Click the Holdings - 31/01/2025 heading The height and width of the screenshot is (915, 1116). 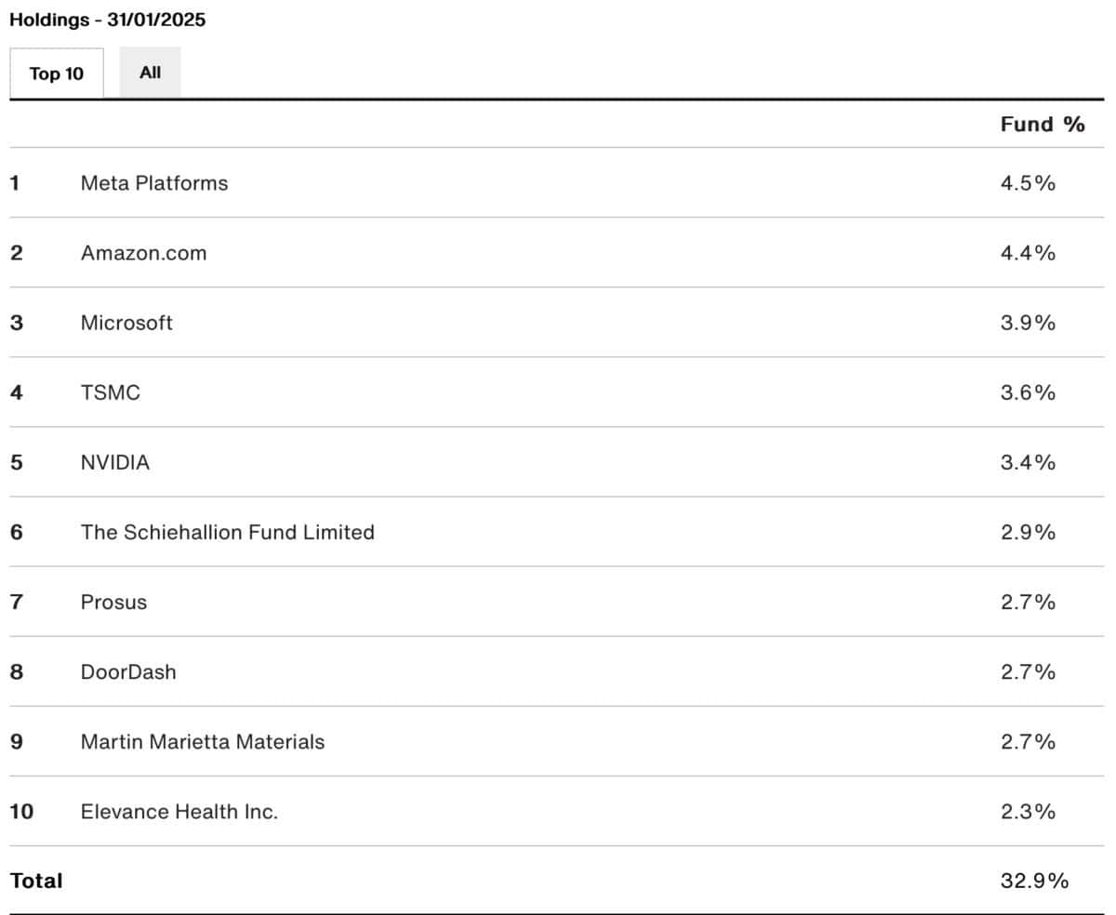point(107,20)
